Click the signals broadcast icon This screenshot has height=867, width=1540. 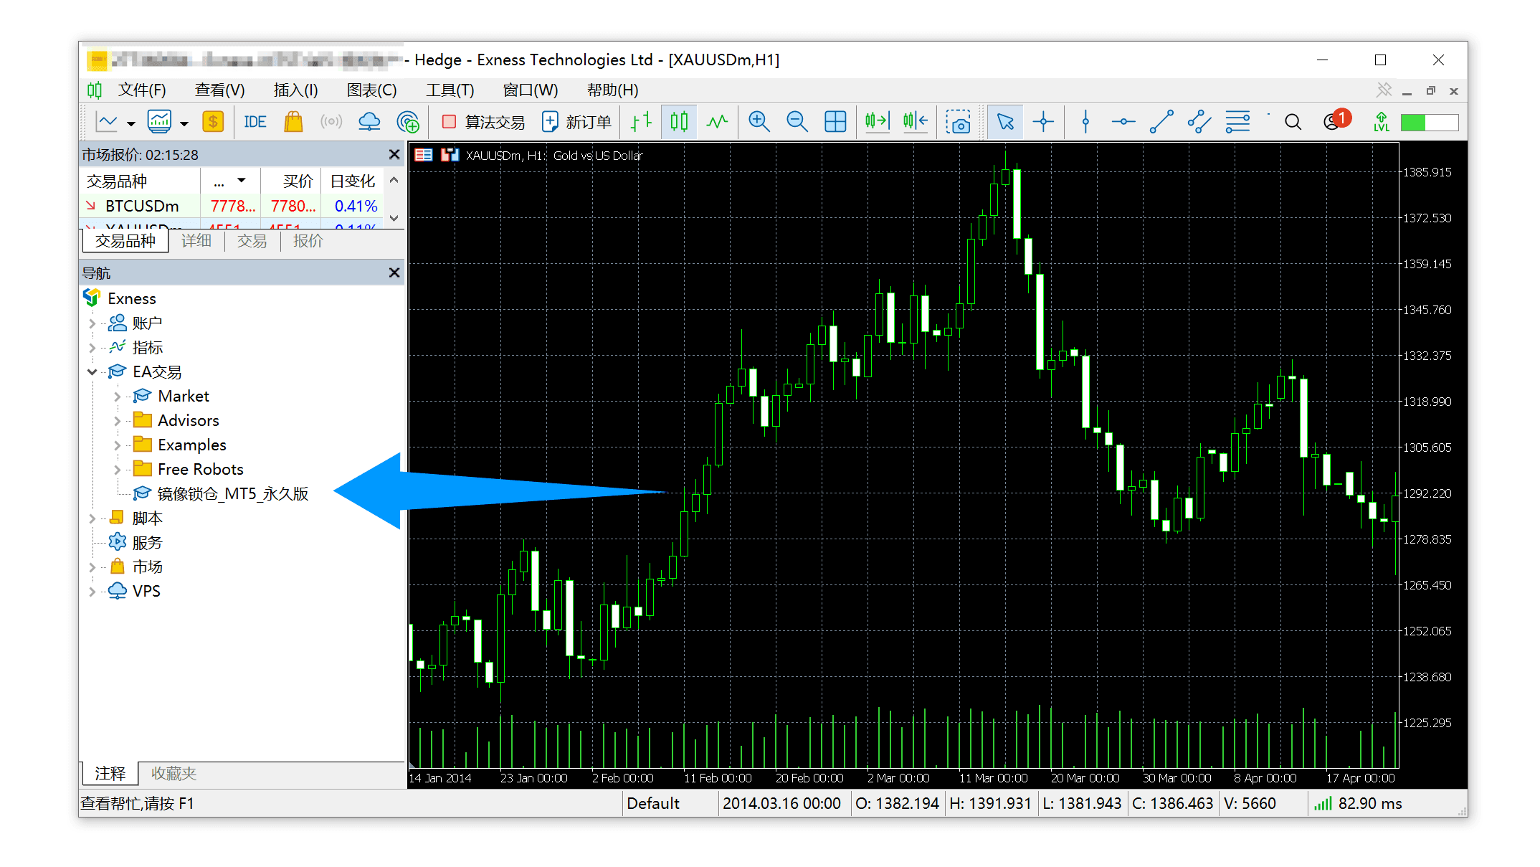coord(331,122)
